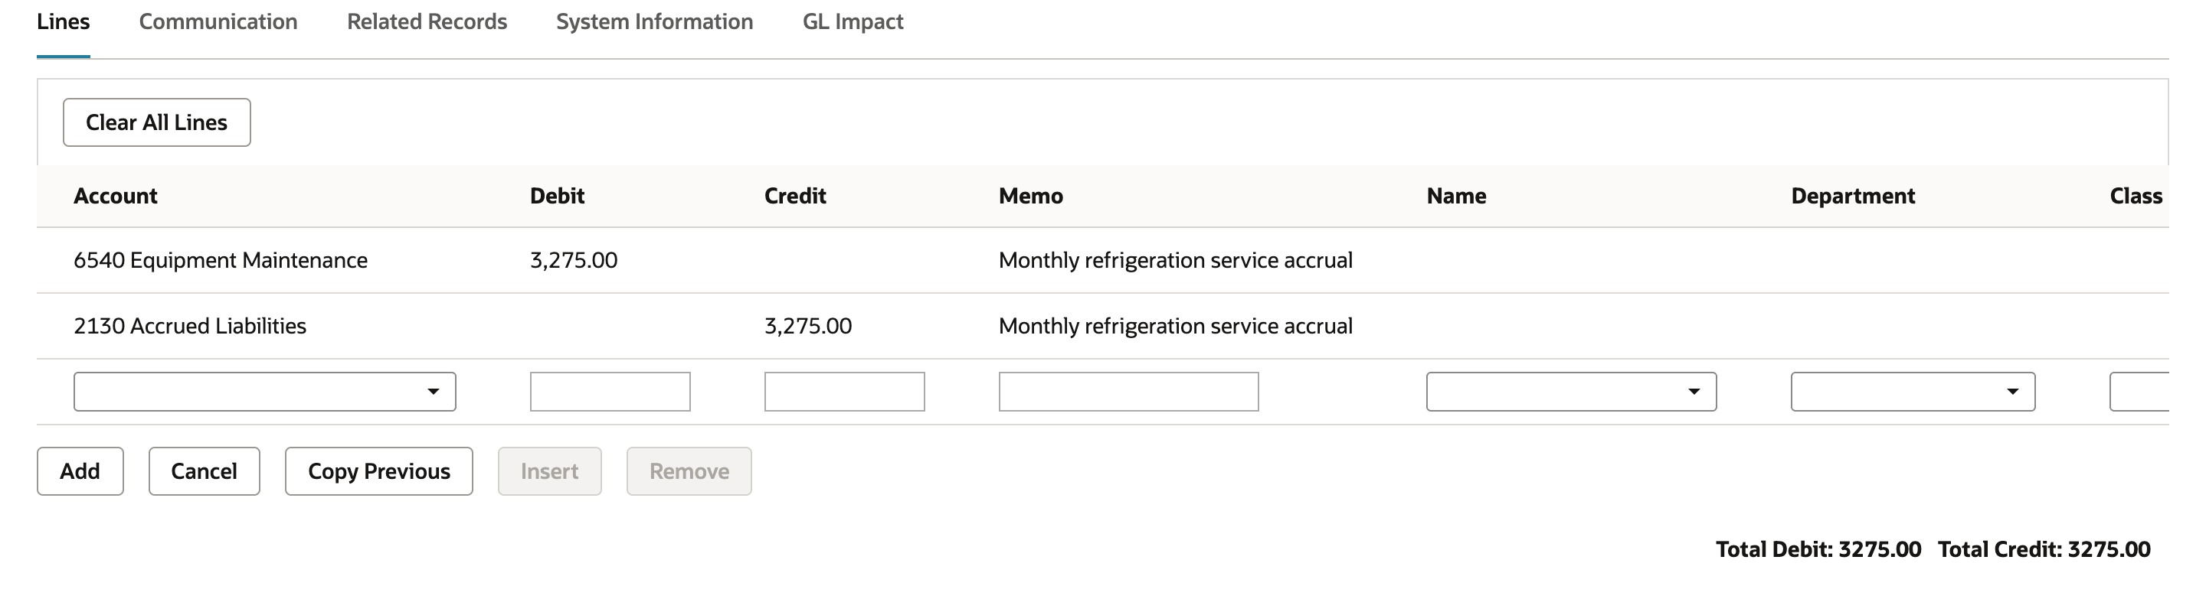The width and height of the screenshot is (2206, 612).
Task: Click the memo on Equipment Maintenance line
Action: [x=1176, y=260]
